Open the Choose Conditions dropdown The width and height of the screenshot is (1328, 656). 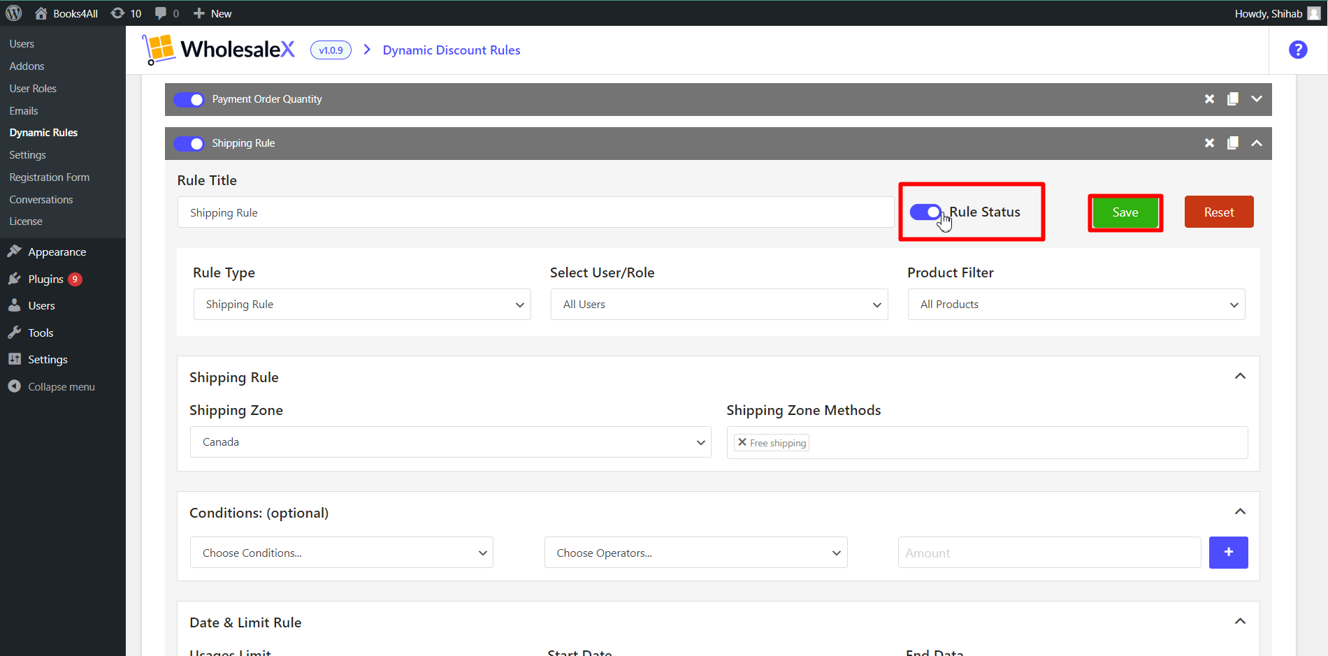(342, 553)
